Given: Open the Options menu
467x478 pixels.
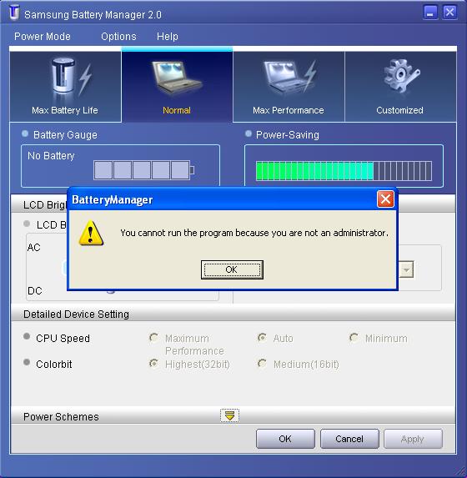Looking at the screenshot, I should click(x=118, y=37).
